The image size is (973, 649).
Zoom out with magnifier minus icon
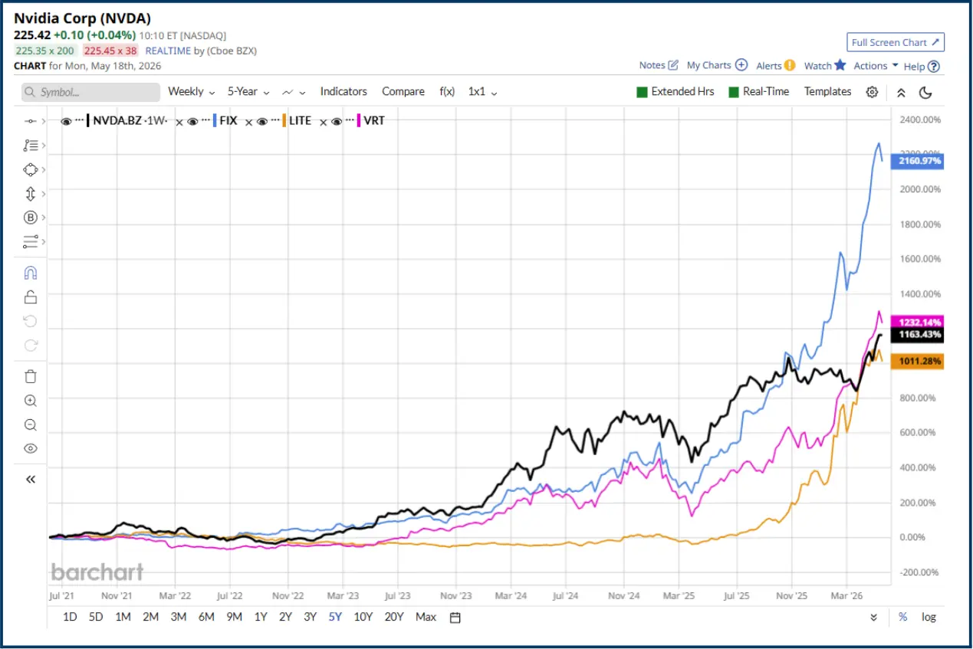pyautogui.click(x=31, y=424)
